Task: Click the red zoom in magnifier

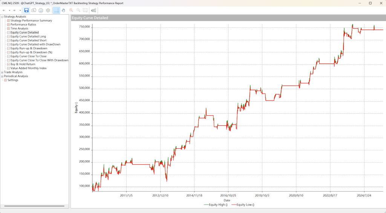Action: click(x=71, y=10)
